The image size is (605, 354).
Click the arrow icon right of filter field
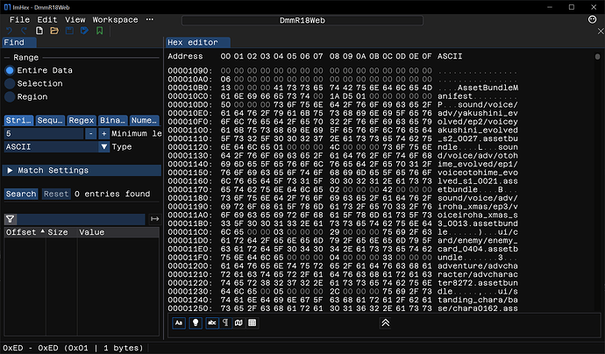pyautogui.click(x=155, y=218)
